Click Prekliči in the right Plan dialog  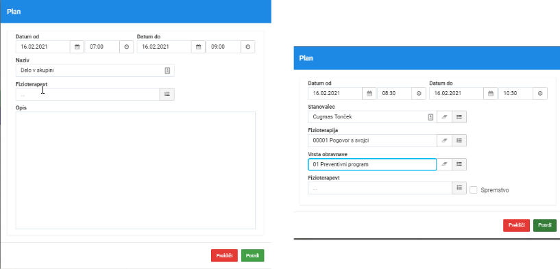pos(516,225)
